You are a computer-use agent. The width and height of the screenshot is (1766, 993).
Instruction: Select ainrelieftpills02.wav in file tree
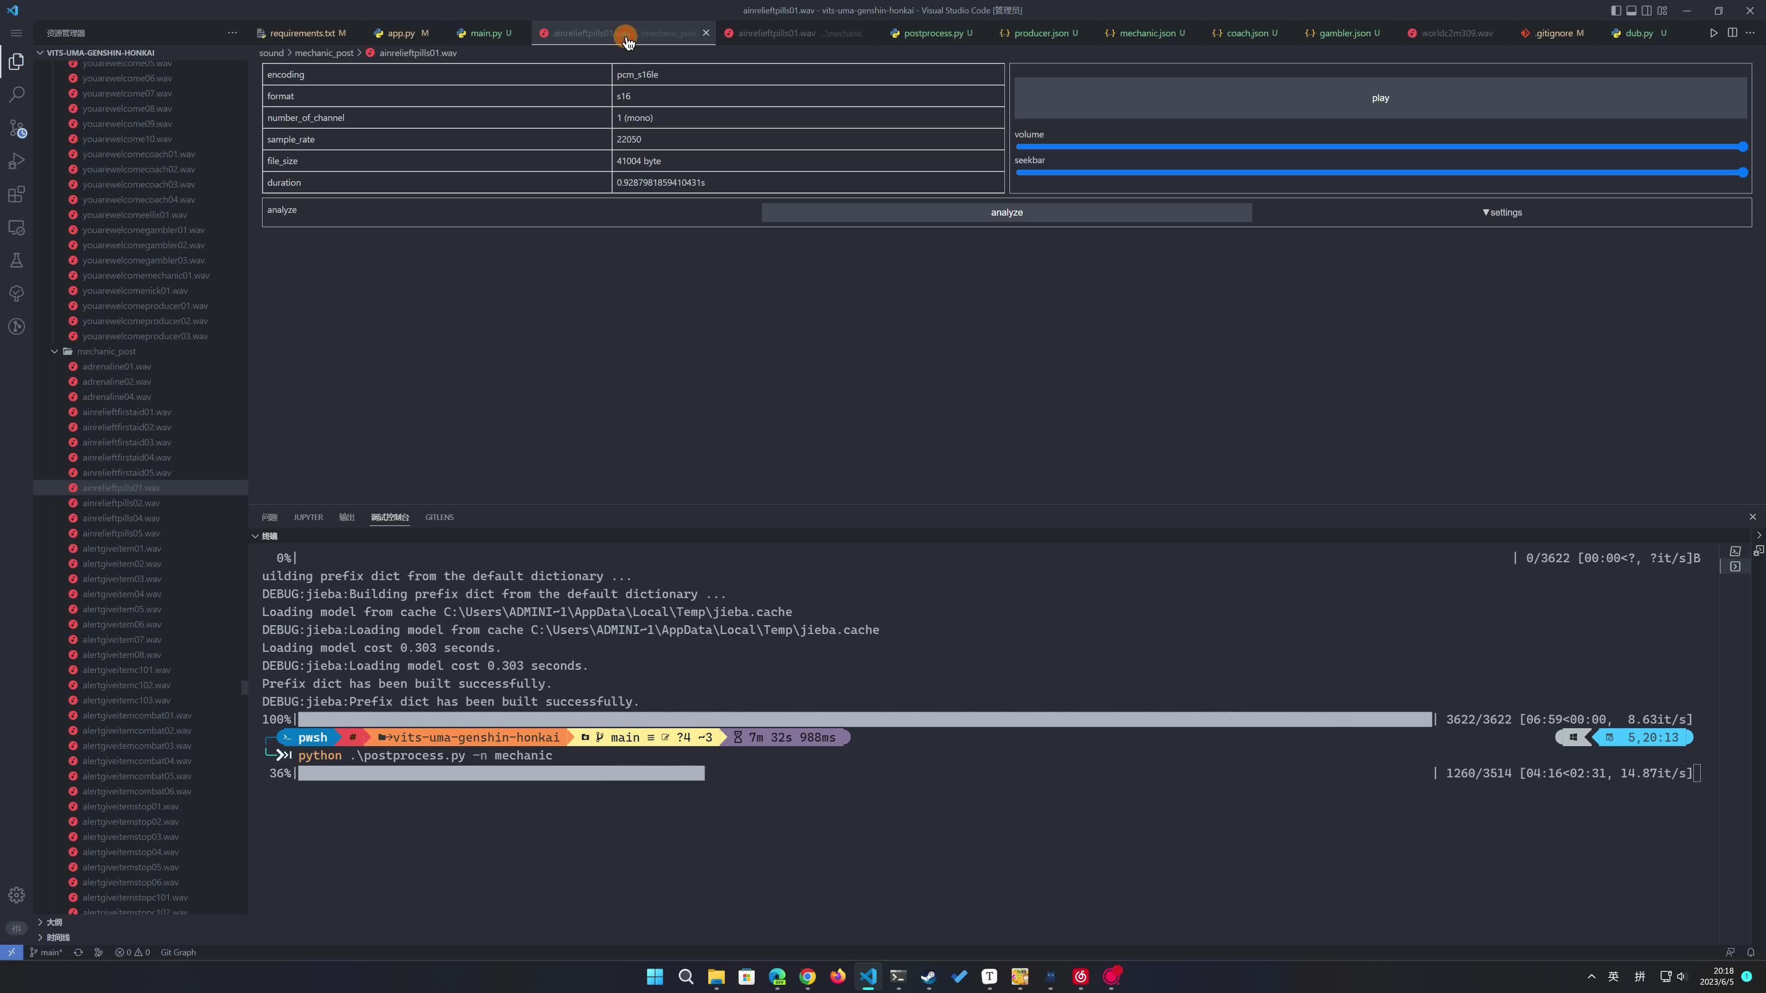click(x=120, y=503)
